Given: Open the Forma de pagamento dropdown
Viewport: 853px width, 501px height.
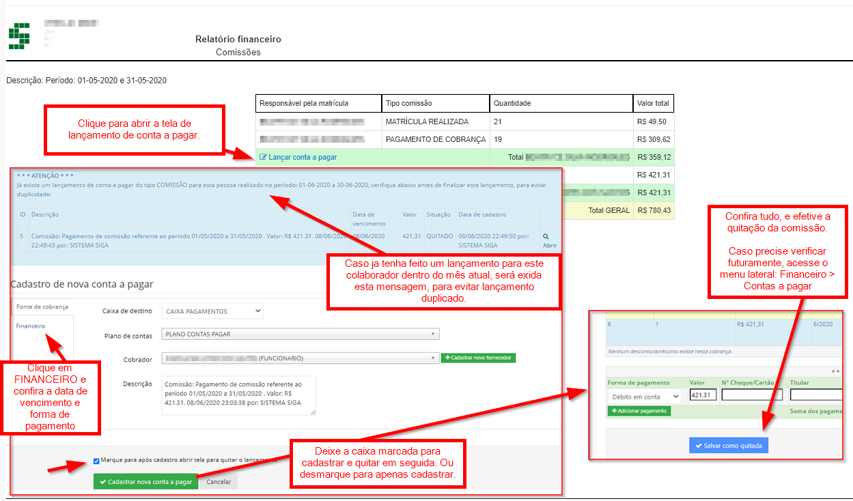Looking at the screenshot, I should pyautogui.click(x=644, y=396).
